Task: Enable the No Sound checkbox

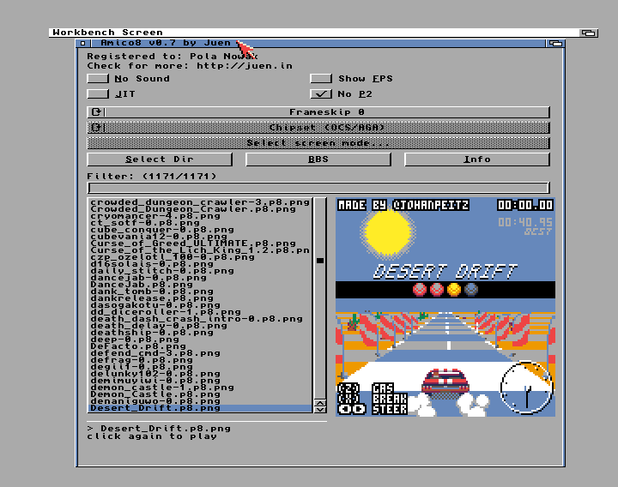Action: [98, 78]
